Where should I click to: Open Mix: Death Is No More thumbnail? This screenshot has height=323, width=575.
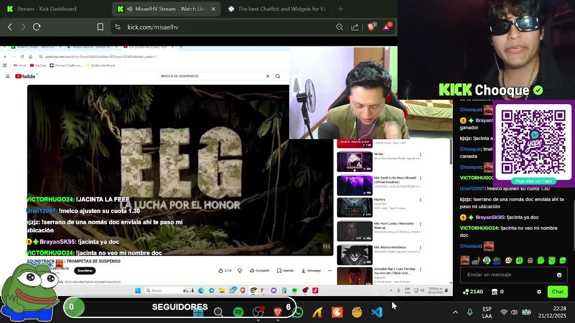click(355, 185)
